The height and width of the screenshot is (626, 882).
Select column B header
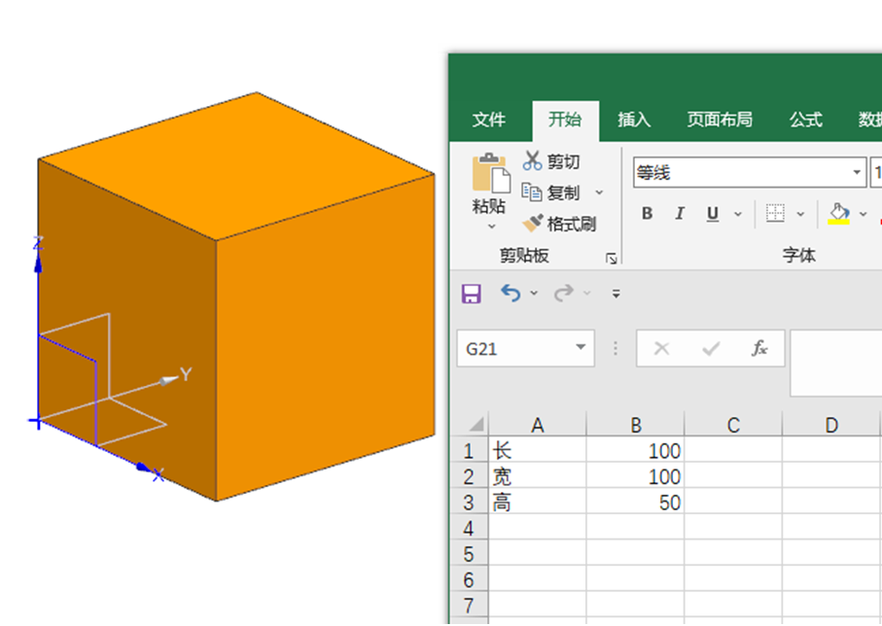tap(635, 425)
